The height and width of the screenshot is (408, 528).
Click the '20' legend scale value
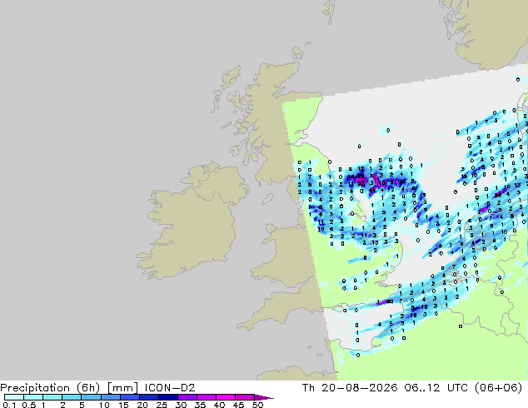point(142,405)
